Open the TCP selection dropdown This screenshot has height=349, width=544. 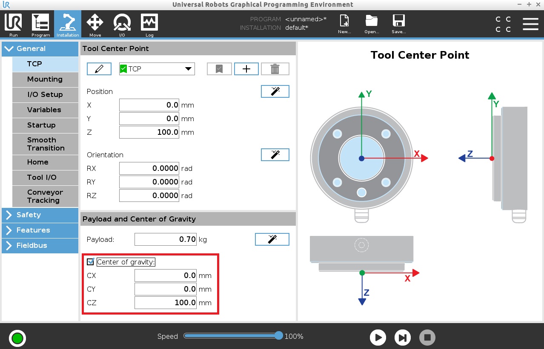click(x=157, y=69)
